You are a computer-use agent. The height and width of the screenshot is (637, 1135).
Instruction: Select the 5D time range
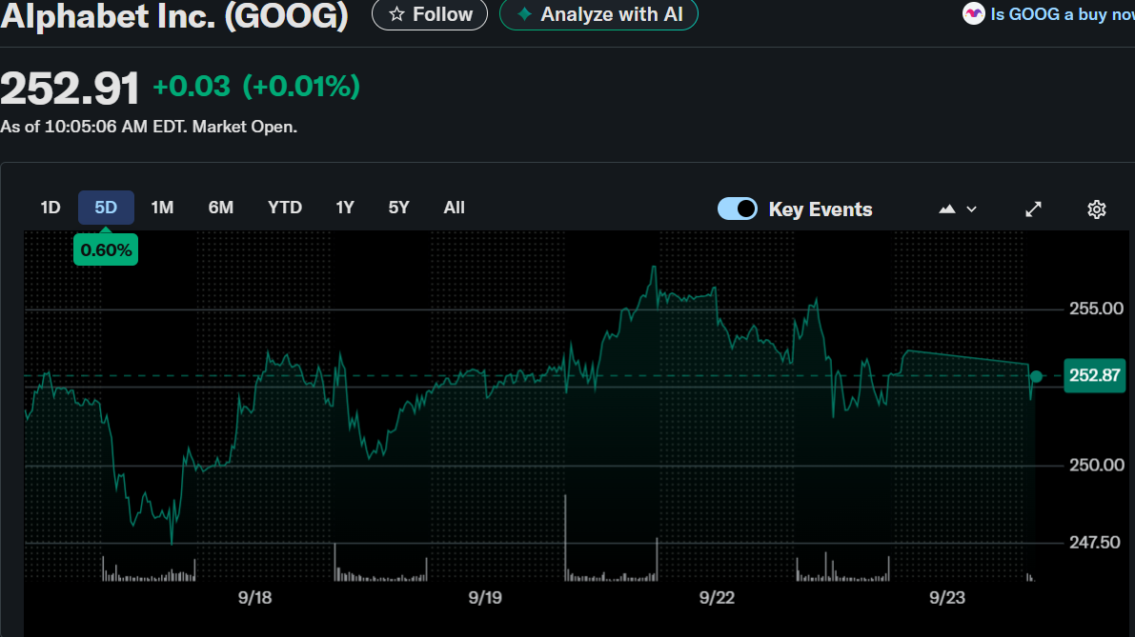tap(106, 208)
